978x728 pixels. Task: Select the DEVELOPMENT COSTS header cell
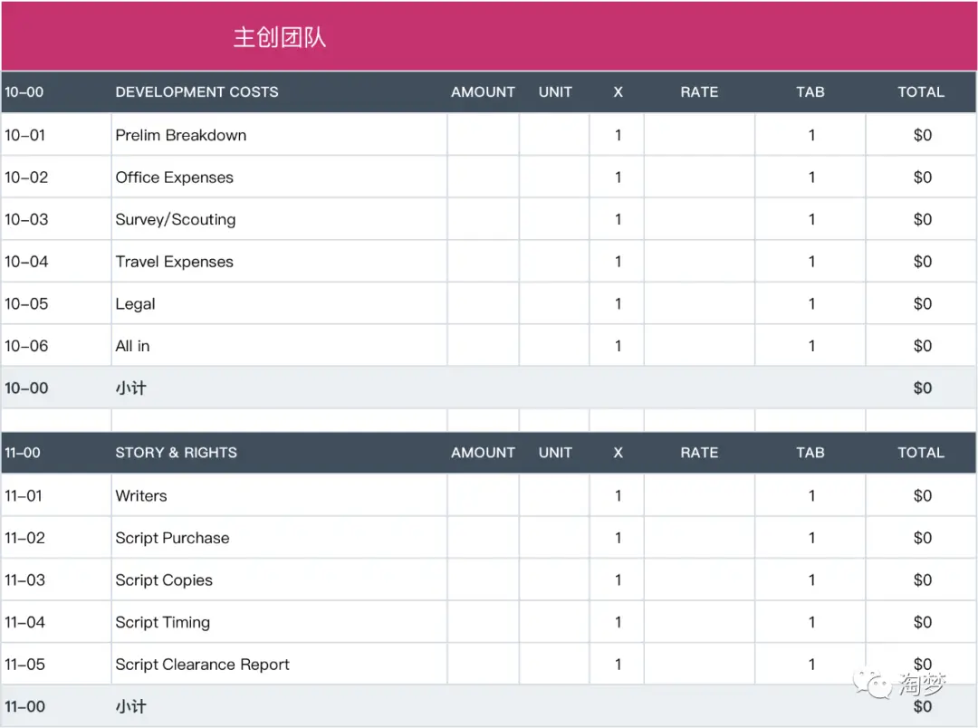pyautogui.click(x=197, y=91)
